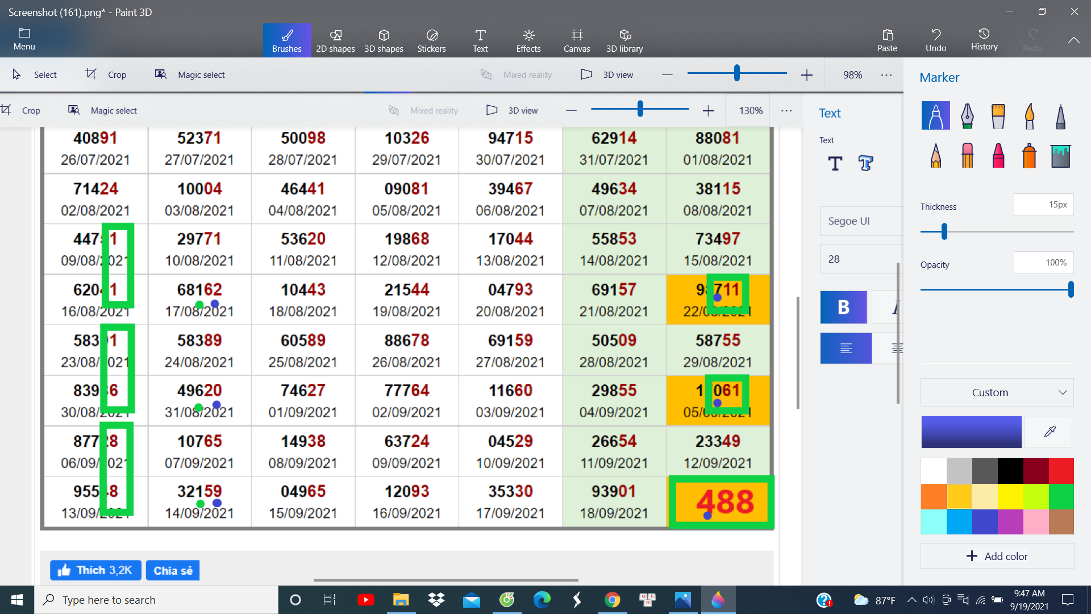Show hidden system tray icons
The height and width of the screenshot is (614, 1091).
point(911,600)
